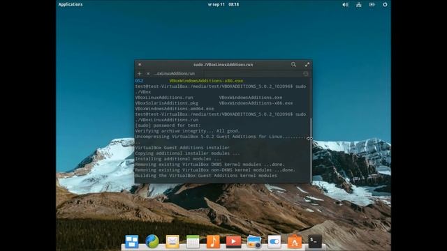Image resolution: width=447 pixels, height=251 pixels.
Task: Click 'Building the VirtualBox Guest Additions kernel modules'
Action: [x=206, y=176]
